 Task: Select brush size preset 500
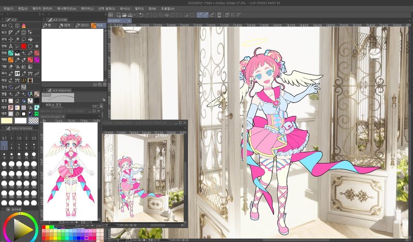(11, 194)
